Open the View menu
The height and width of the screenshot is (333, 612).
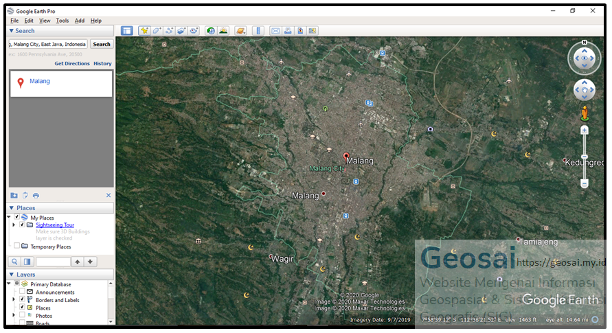(x=45, y=21)
